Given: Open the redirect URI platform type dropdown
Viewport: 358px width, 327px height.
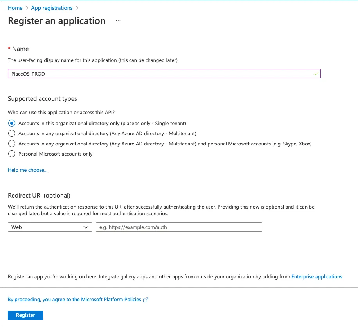Looking at the screenshot, I should pyautogui.click(x=50, y=227).
